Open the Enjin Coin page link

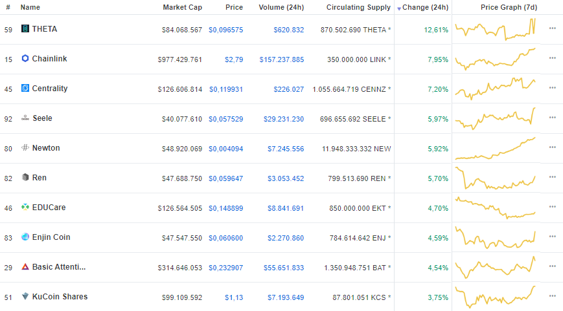pyautogui.click(x=51, y=237)
